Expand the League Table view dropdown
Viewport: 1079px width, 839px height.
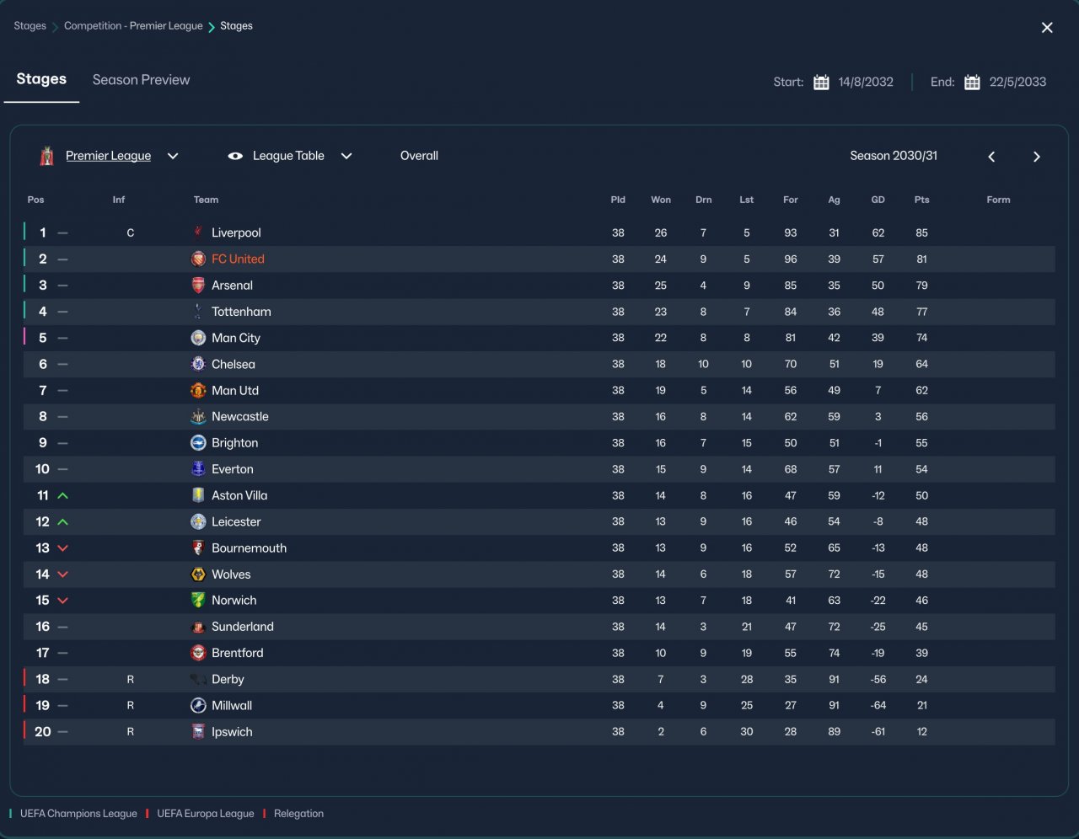coord(346,156)
